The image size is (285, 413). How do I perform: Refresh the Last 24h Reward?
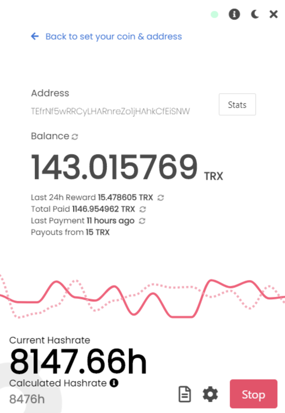(x=160, y=197)
